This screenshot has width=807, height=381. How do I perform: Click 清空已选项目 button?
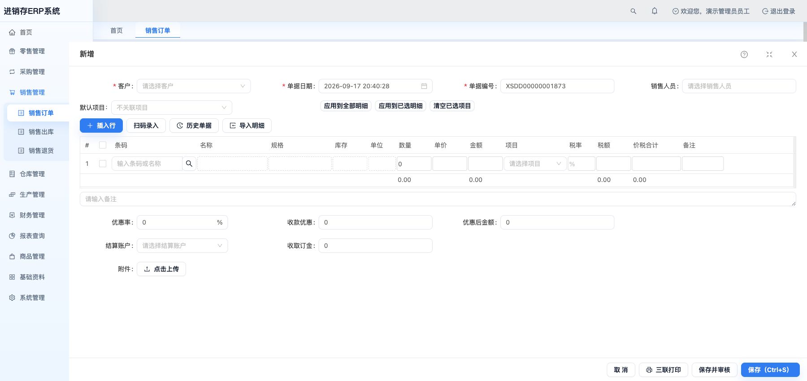452,106
